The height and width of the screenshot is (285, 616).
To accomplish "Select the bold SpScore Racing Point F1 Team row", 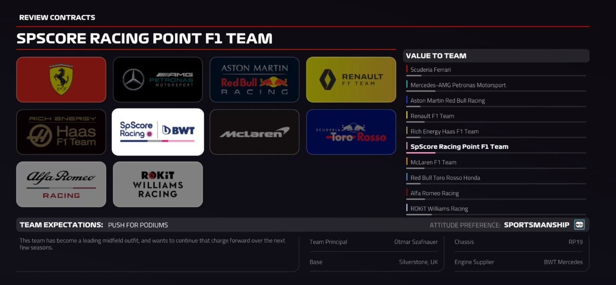I will [x=496, y=147].
